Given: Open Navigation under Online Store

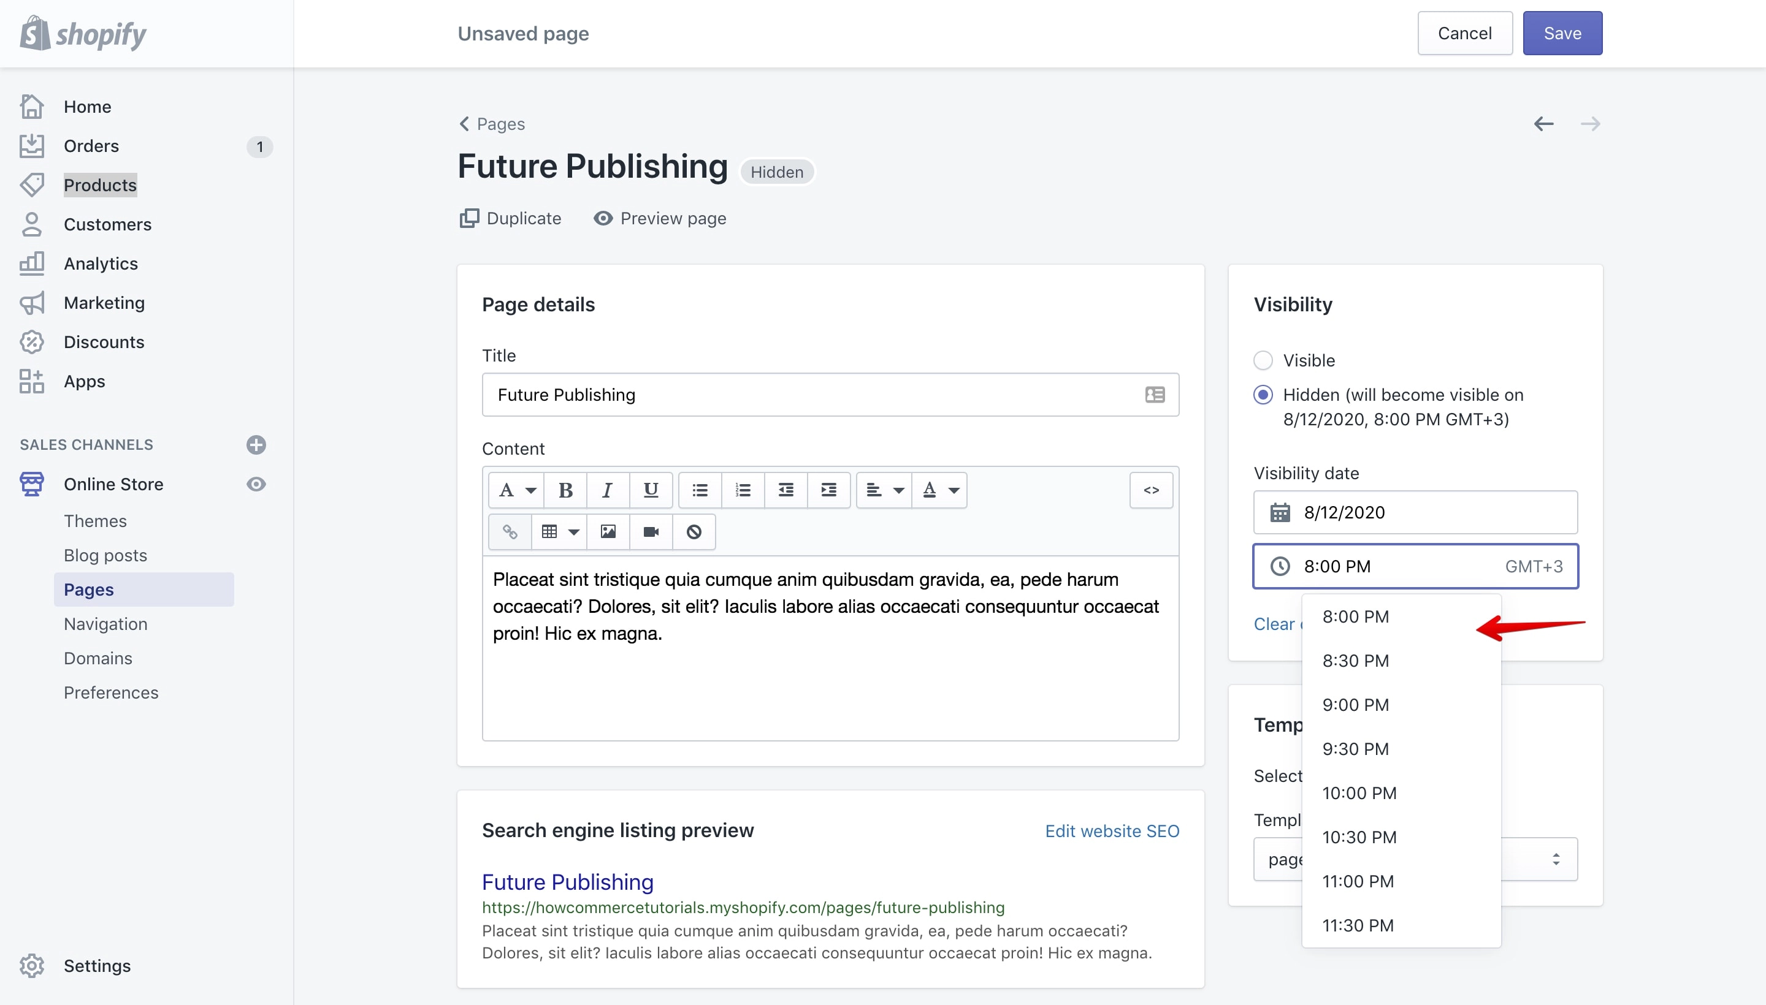Looking at the screenshot, I should (105, 624).
